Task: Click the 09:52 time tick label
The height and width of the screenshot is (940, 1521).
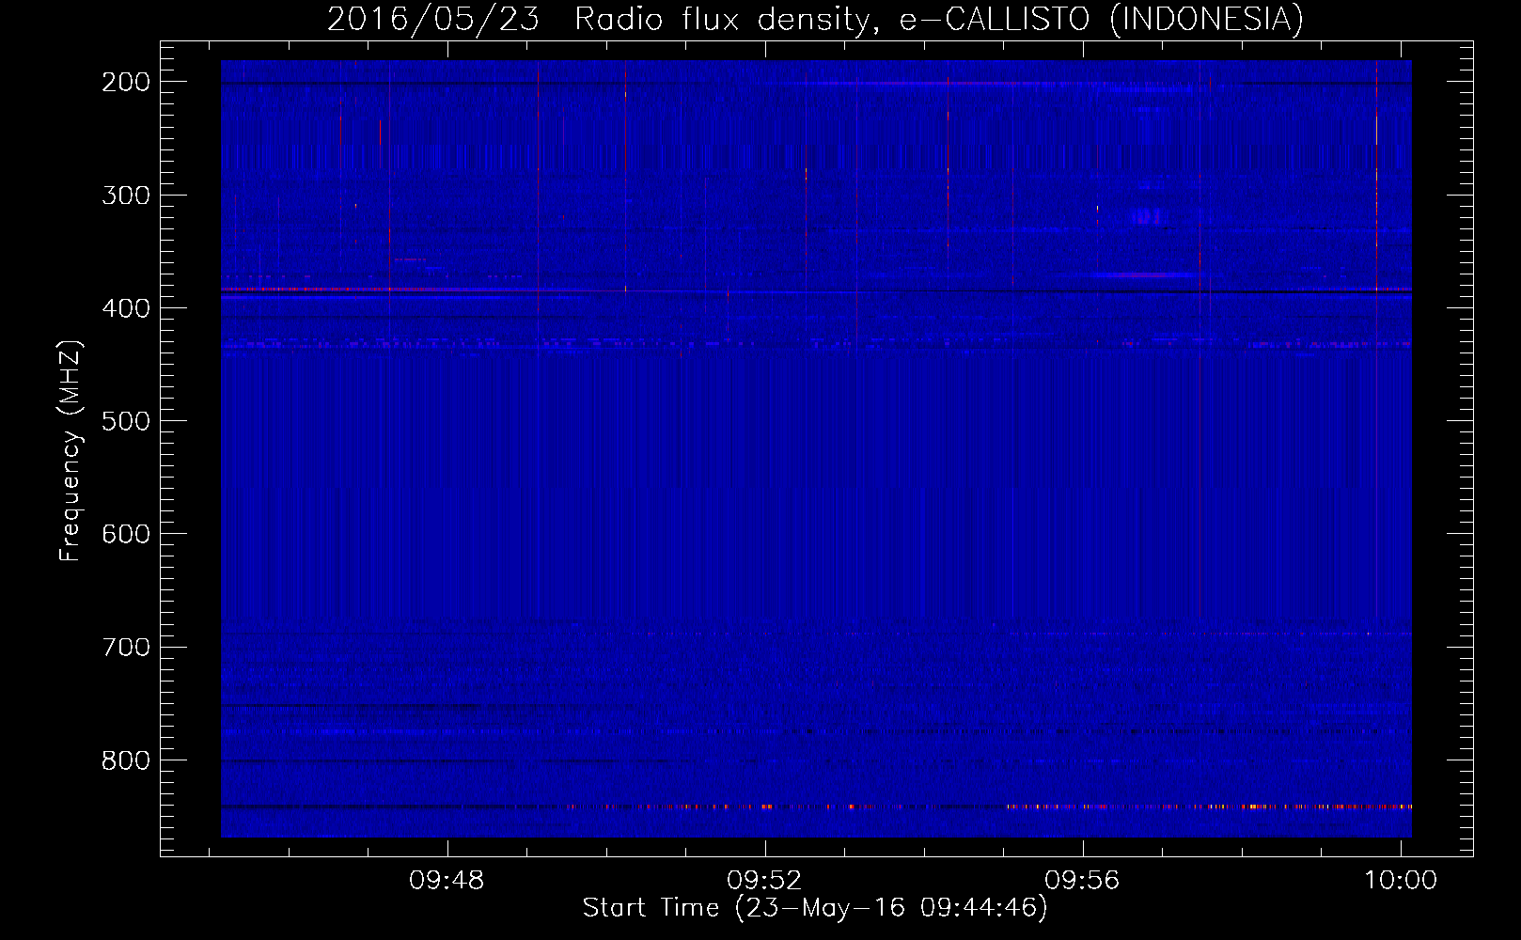Action: click(x=765, y=880)
